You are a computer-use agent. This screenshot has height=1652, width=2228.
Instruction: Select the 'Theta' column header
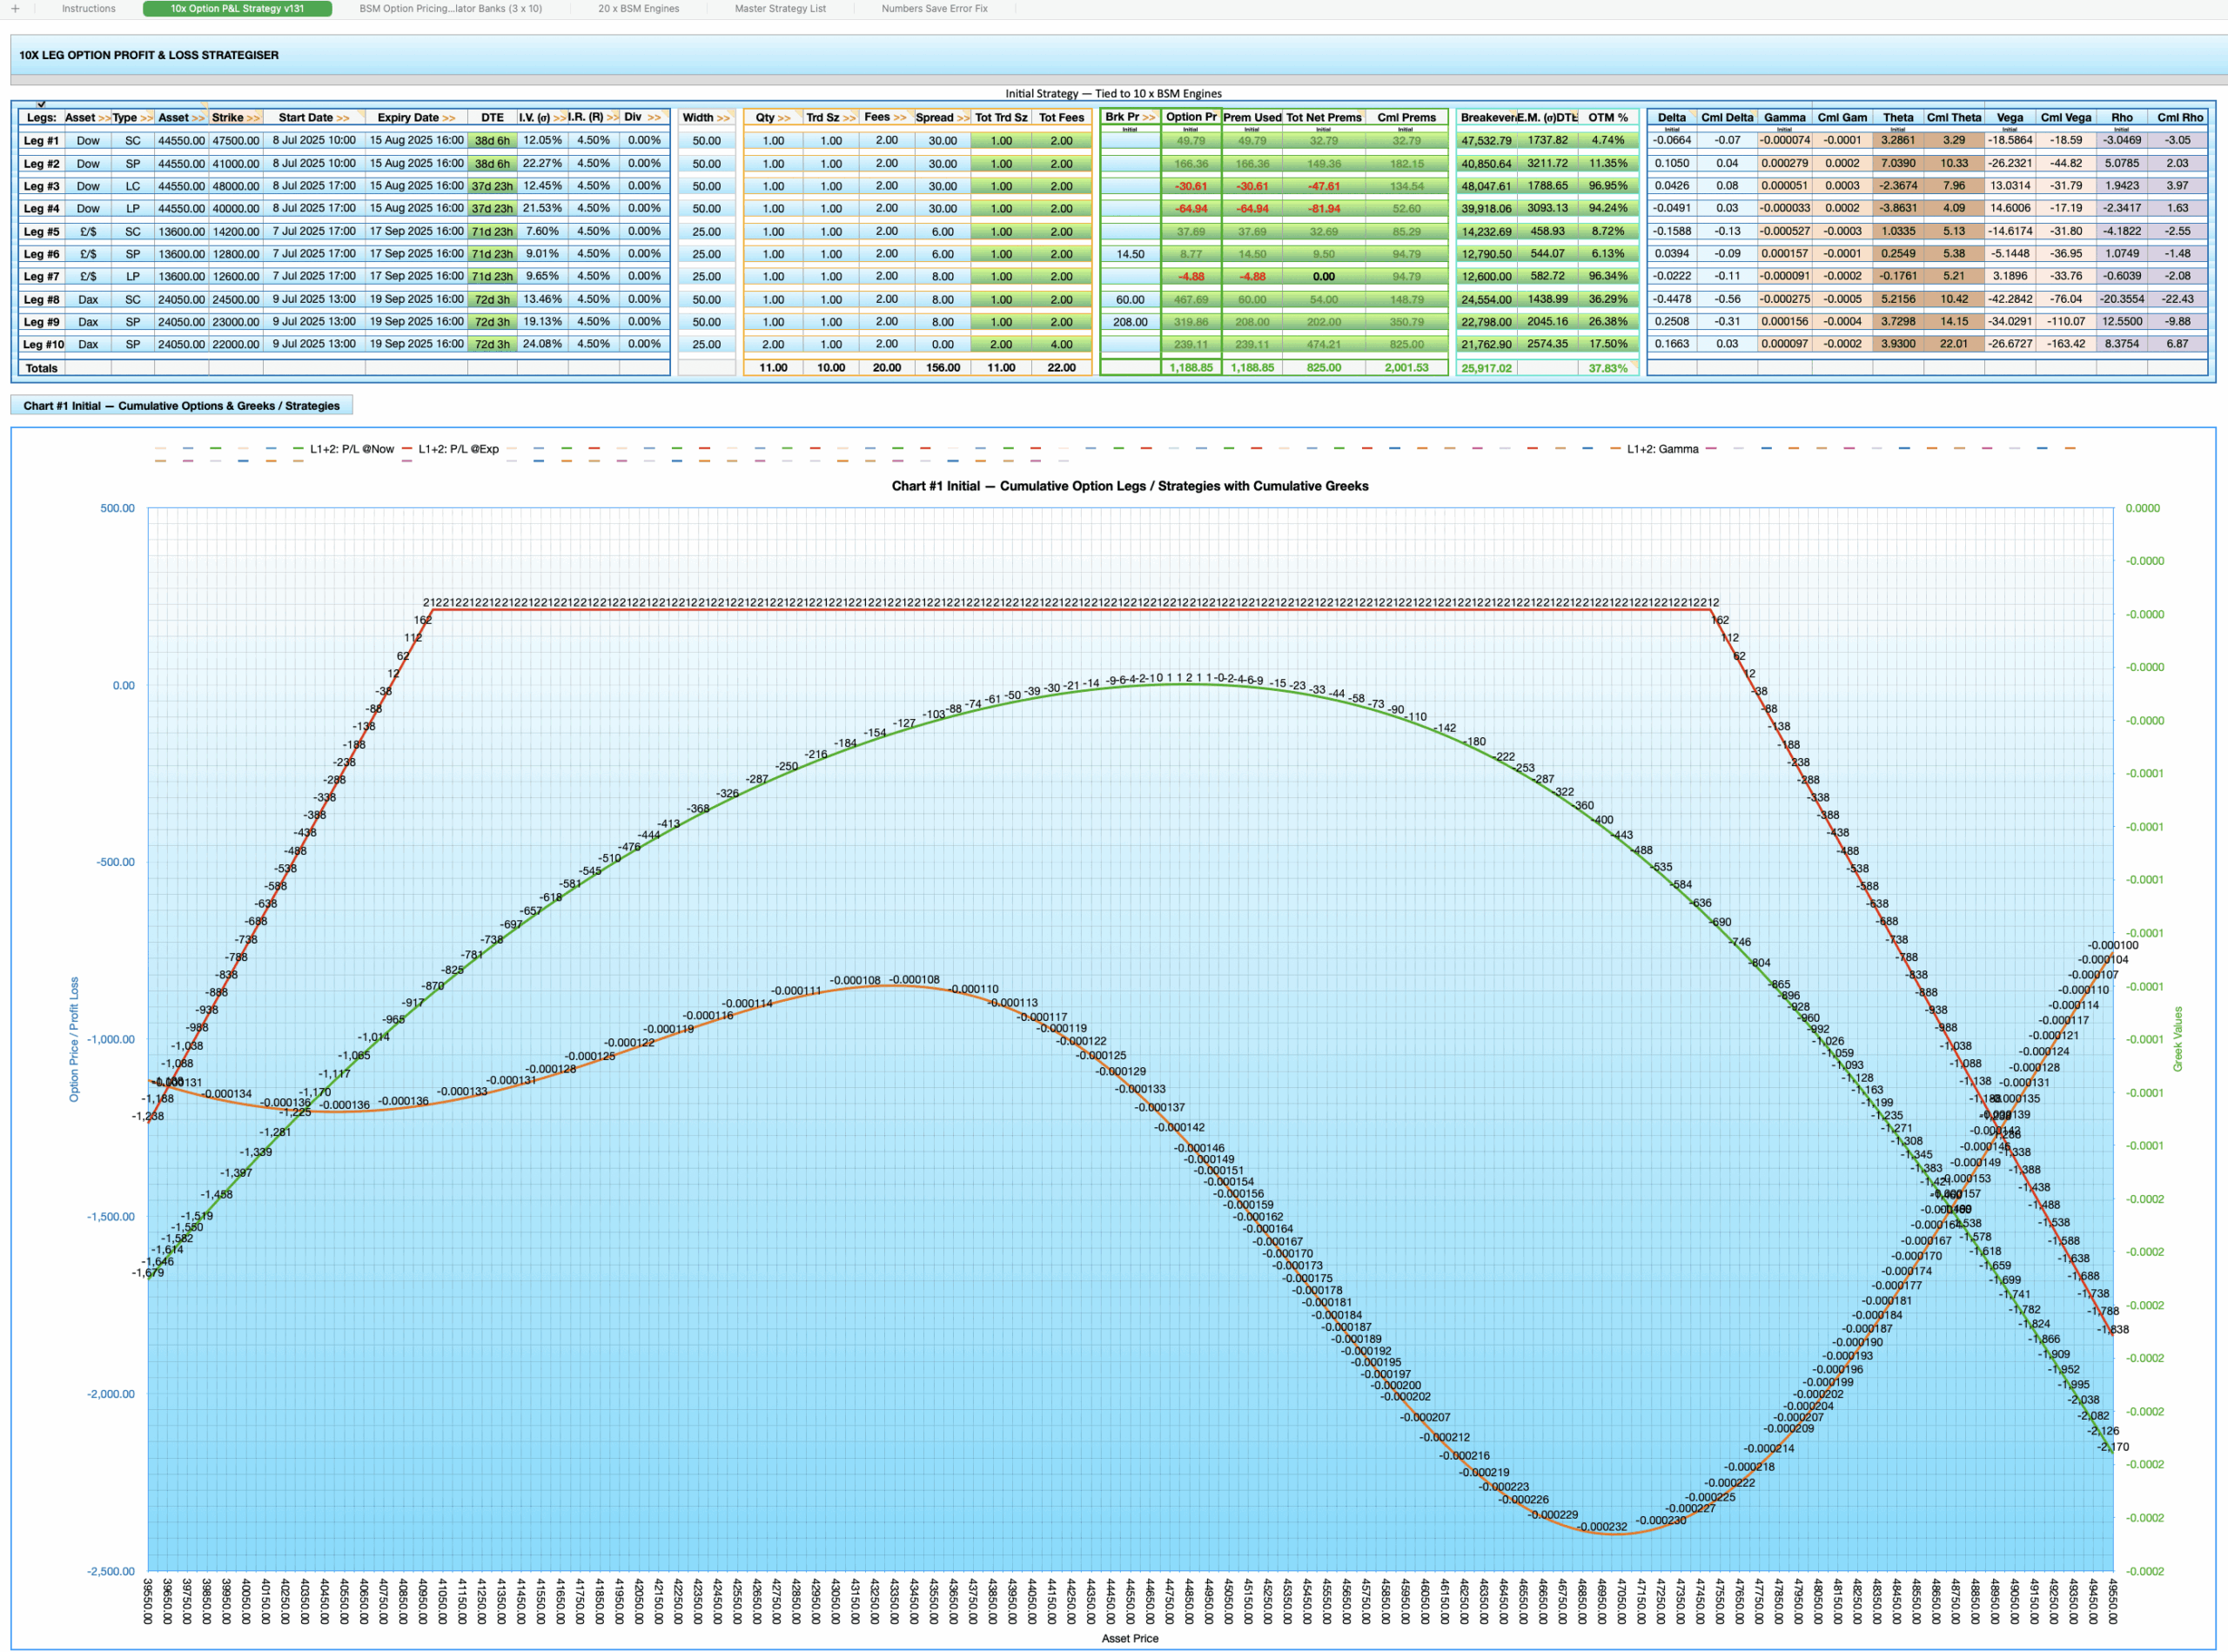[x=1898, y=118]
